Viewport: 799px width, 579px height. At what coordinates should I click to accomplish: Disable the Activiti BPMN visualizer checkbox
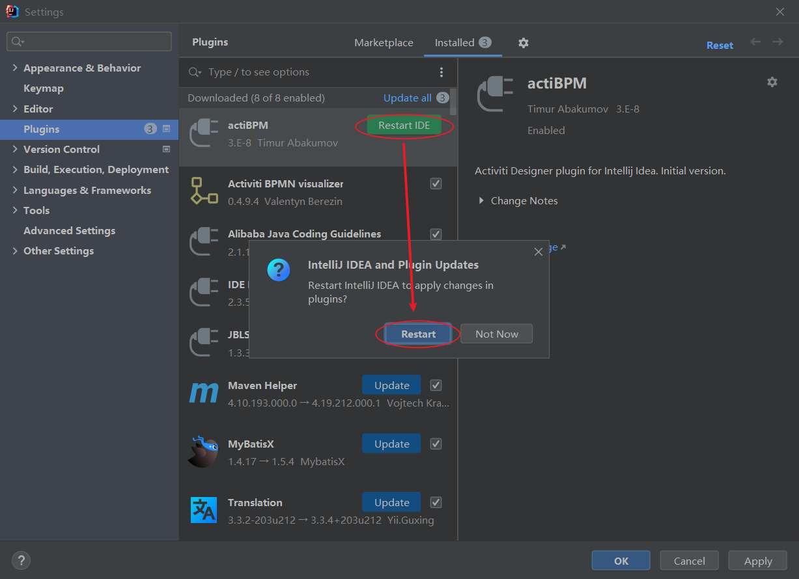tap(436, 183)
